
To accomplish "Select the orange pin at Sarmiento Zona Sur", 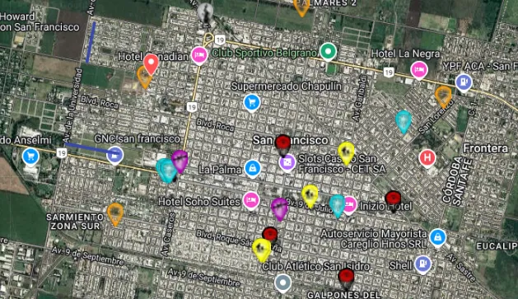I will click(115, 214).
